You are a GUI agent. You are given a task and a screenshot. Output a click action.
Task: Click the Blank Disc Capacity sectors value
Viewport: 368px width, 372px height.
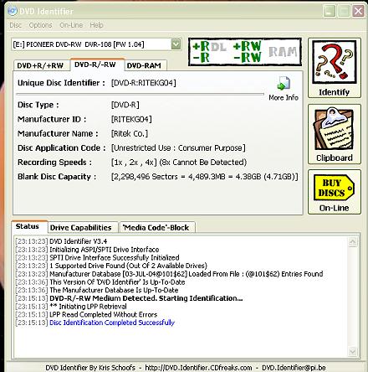click(204, 177)
